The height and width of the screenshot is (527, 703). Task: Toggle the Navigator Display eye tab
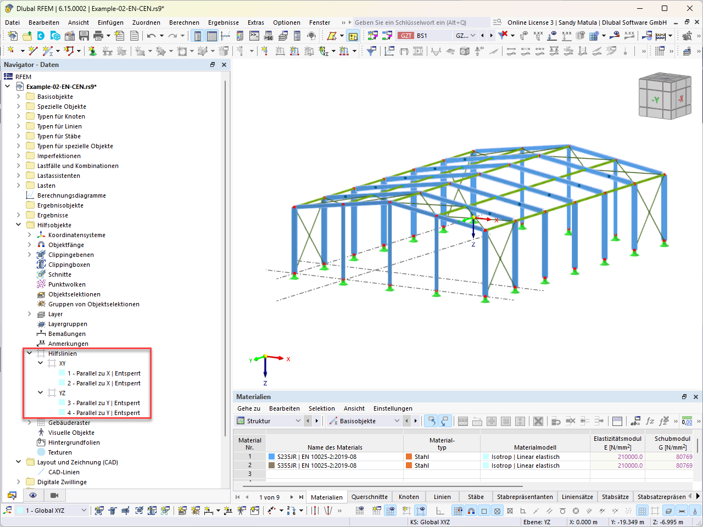point(33,495)
